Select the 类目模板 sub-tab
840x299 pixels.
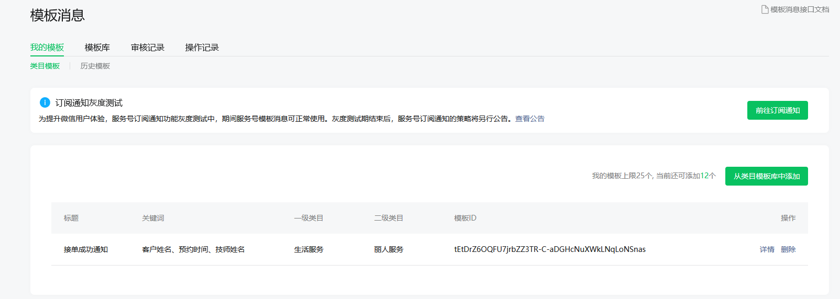[x=45, y=66]
